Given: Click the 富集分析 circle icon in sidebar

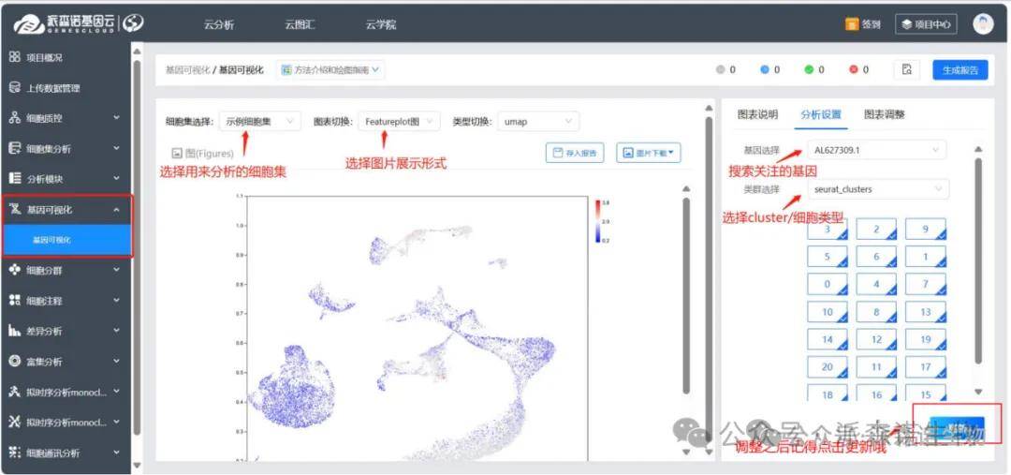Looking at the screenshot, I should point(15,361).
